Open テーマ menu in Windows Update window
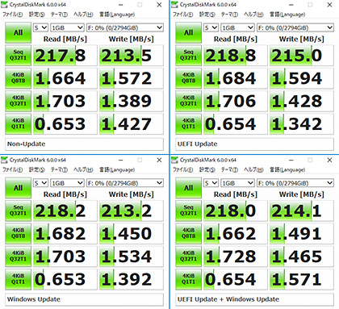The image size is (339, 309). point(59,170)
